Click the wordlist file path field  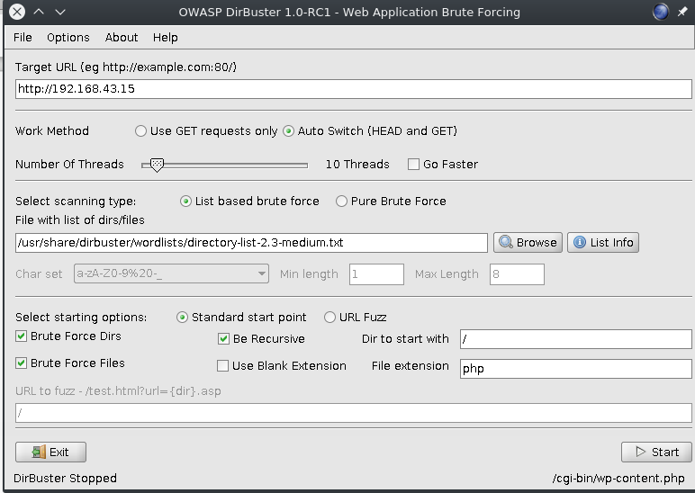251,243
